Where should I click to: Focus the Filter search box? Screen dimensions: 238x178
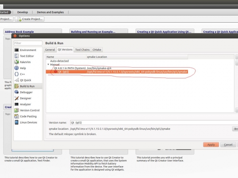tap(28, 43)
